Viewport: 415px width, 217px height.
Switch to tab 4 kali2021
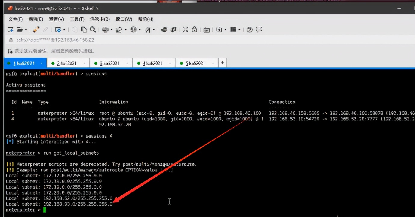[x=154, y=63]
